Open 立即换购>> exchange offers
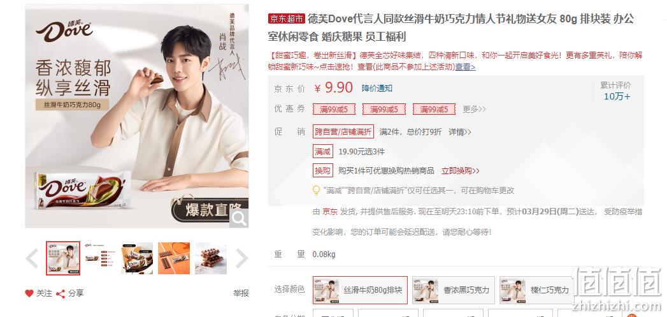The width and height of the screenshot is (667, 317). 460,171
